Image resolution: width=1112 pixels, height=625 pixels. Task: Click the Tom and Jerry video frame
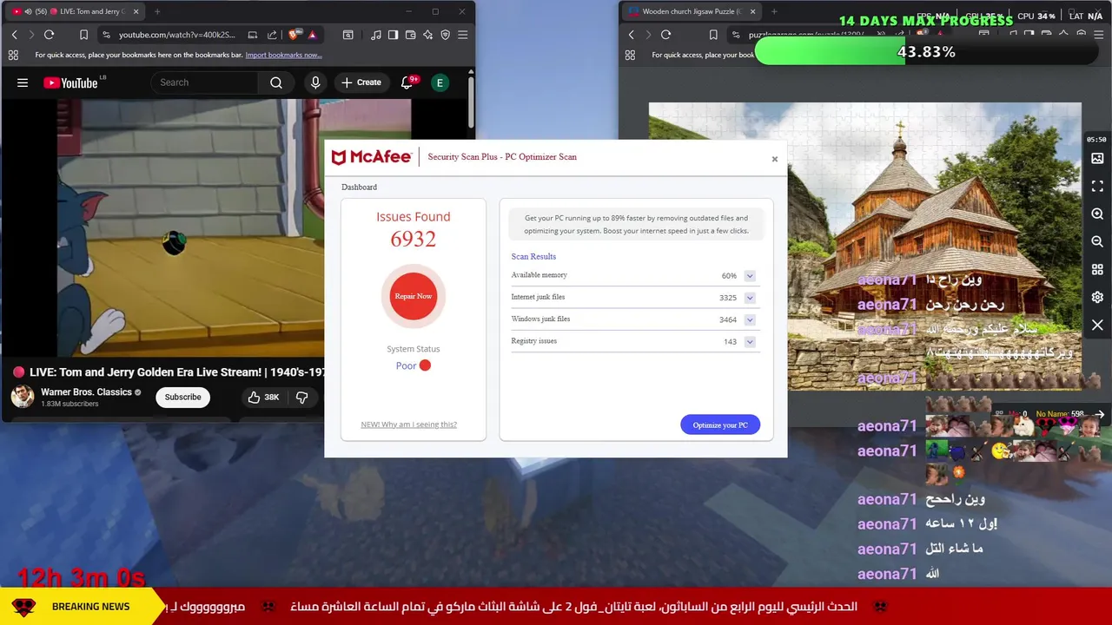[x=190, y=227]
